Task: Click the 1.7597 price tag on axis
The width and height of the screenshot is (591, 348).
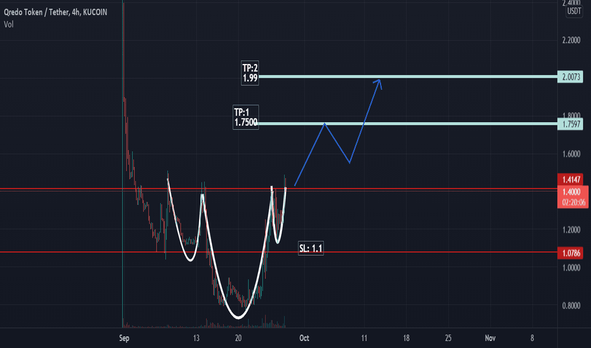Action: (x=570, y=124)
